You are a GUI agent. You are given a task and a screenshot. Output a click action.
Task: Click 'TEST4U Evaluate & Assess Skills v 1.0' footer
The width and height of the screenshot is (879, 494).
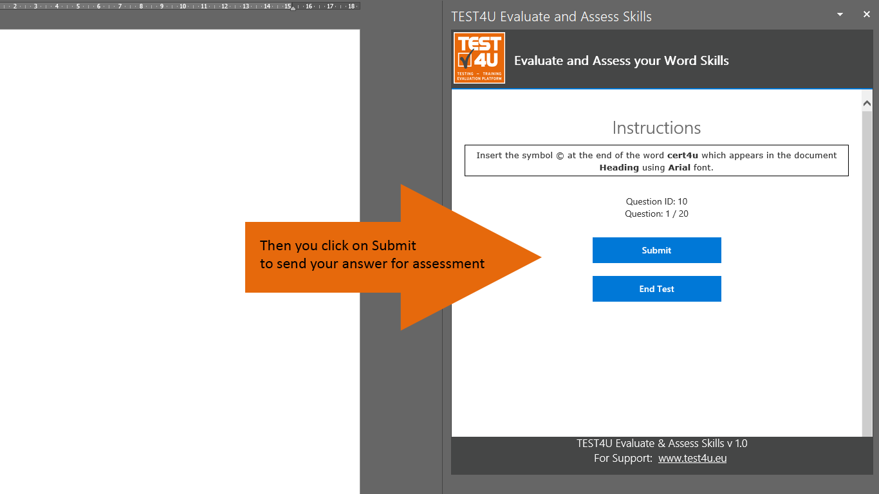click(x=662, y=443)
